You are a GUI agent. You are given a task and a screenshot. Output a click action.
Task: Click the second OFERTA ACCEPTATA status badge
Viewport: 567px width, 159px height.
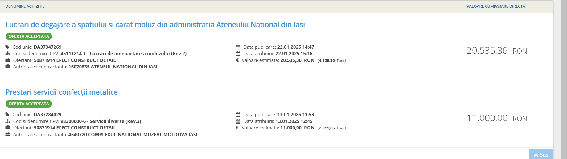pos(29,104)
